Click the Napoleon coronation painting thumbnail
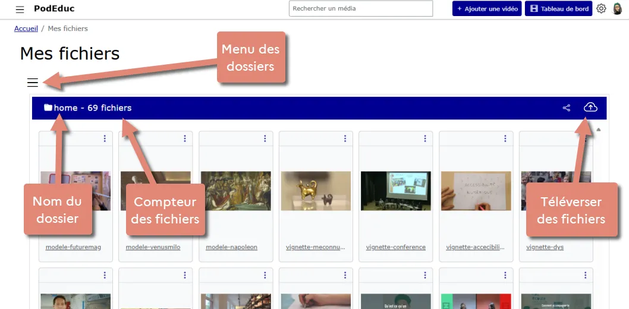 click(x=236, y=191)
